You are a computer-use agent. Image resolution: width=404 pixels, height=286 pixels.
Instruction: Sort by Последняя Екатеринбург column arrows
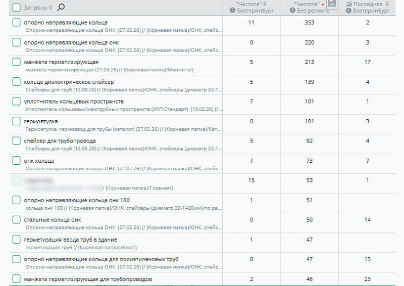(x=387, y=4)
